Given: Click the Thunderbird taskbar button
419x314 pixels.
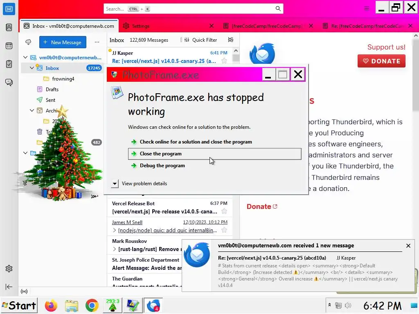Looking at the screenshot, I should (x=153, y=305).
